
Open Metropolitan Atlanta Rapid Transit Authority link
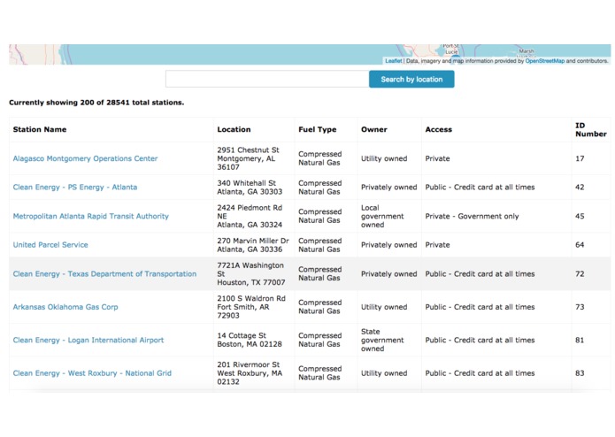click(90, 216)
